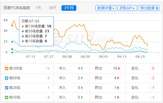Click the 导出数据 export button
The height and width of the screenshot is (103, 163).
149,8
